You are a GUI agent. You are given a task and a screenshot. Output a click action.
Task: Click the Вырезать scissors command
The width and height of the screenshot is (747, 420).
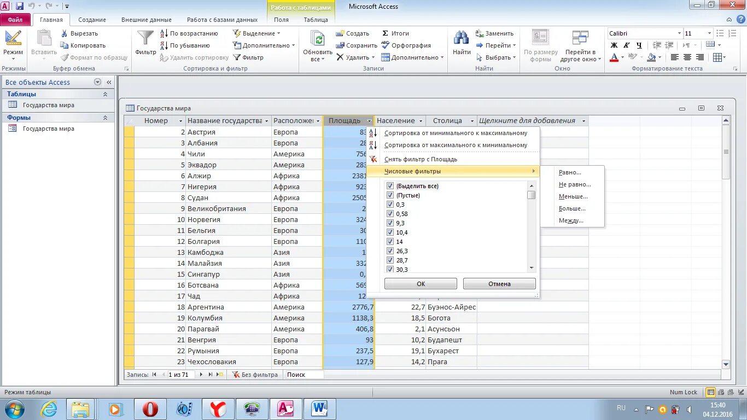tap(79, 33)
